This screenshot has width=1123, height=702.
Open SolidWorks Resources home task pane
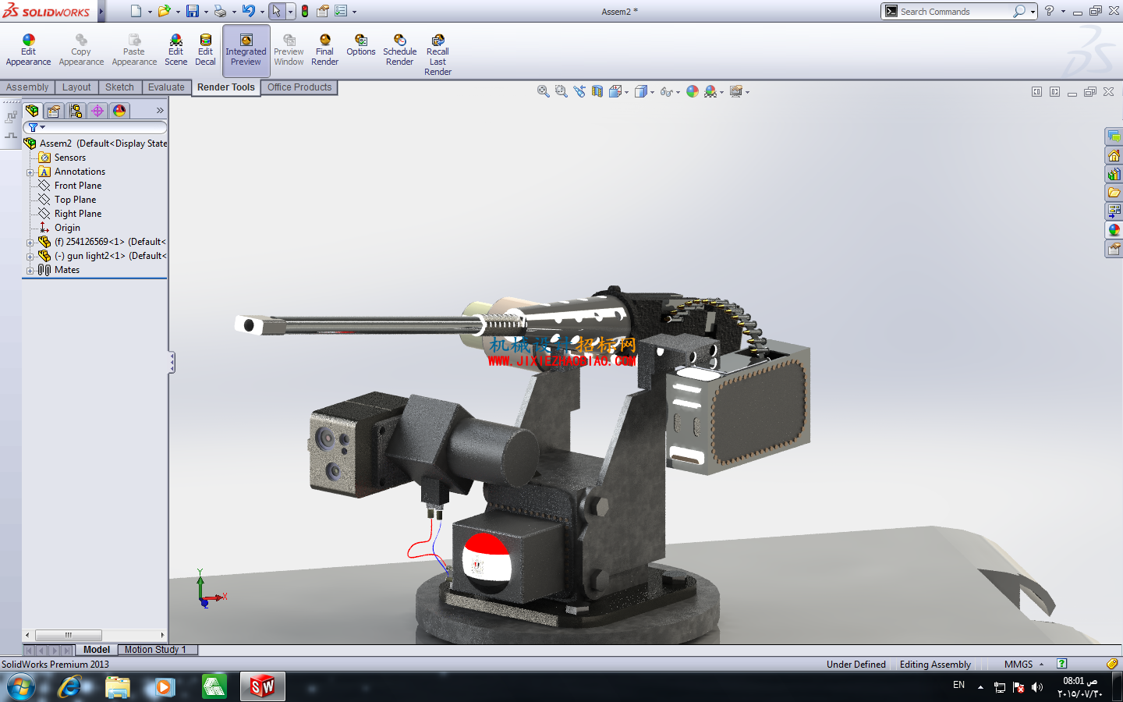pos(1114,156)
